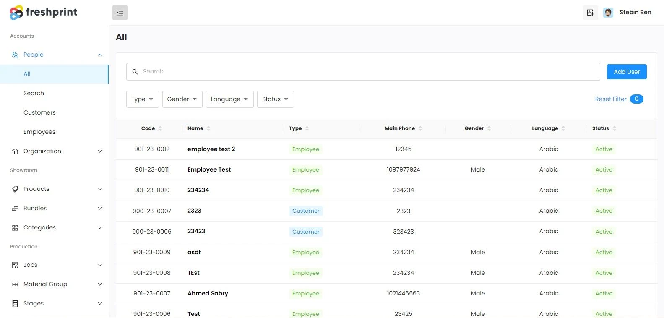Click code 900-23-0006
Screen dimensions: 664x318
point(152,232)
